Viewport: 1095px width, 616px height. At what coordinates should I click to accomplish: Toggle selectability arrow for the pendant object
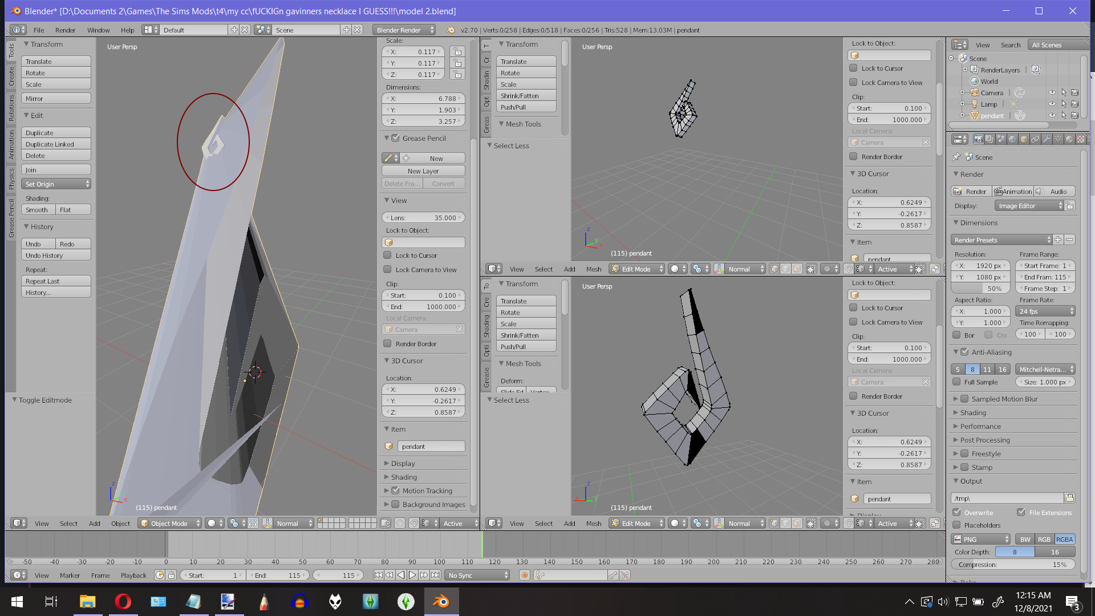click(x=1064, y=116)
